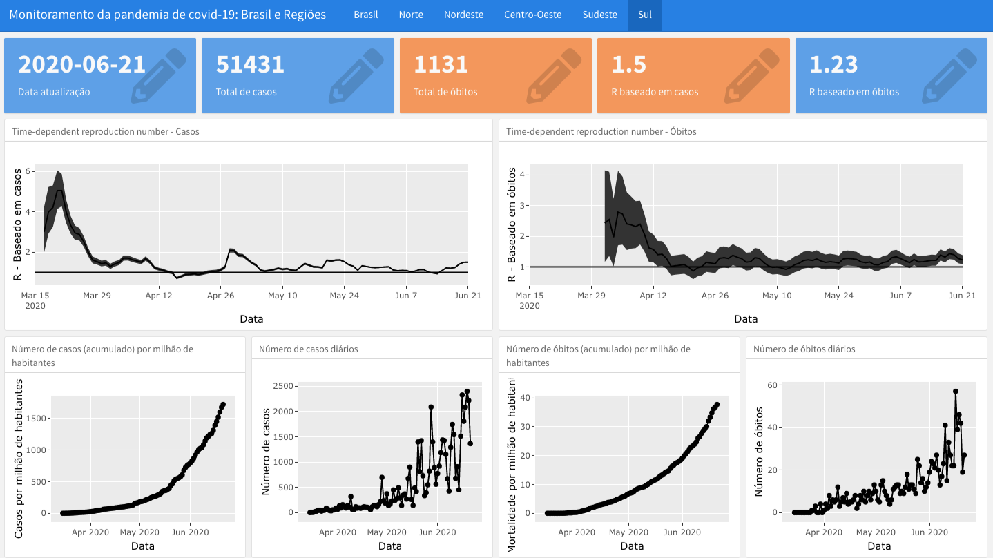This screenshot has width=993, height=558.
Task: Click pencil icon in R baseado em óbitos box
Action: [x=949, y=75]
